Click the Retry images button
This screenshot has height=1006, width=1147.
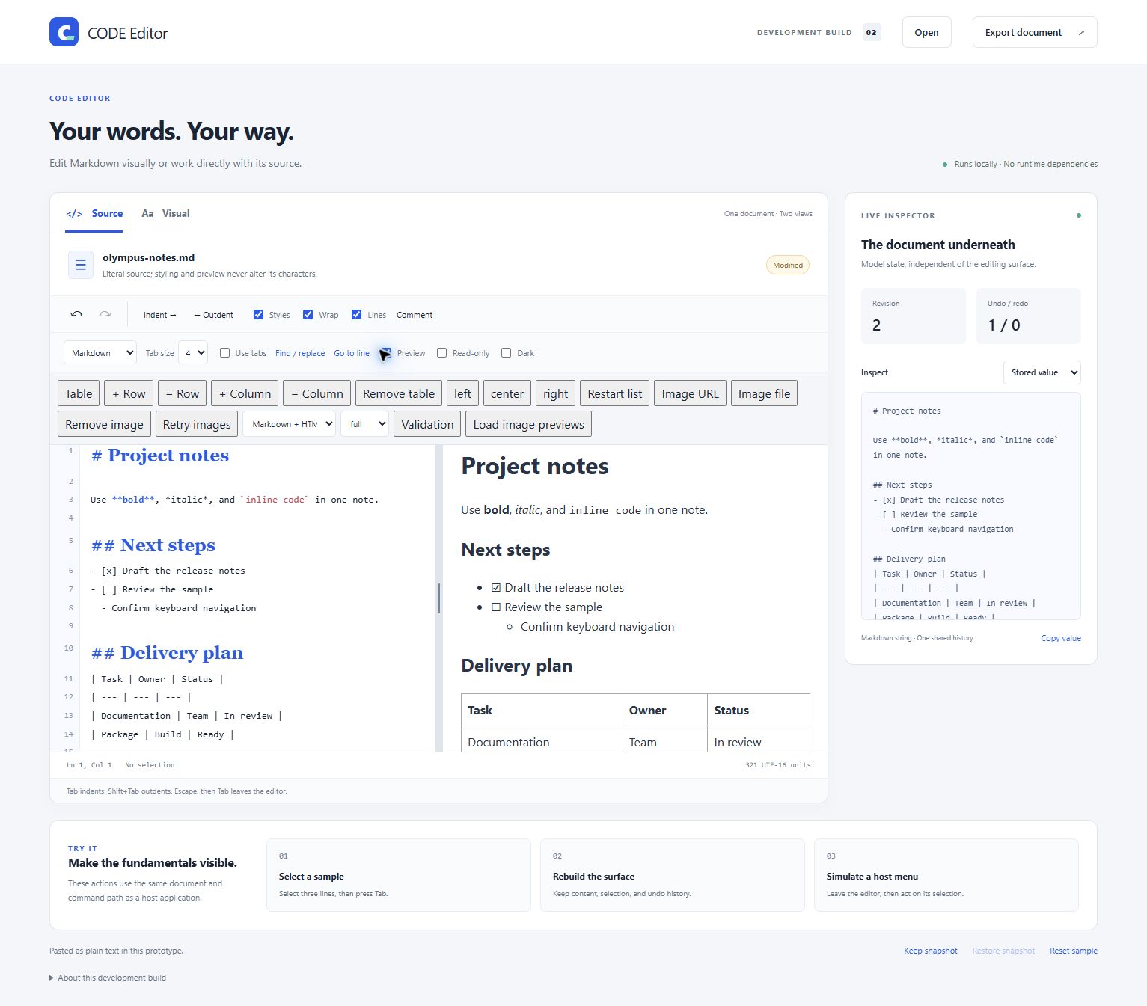197,424
